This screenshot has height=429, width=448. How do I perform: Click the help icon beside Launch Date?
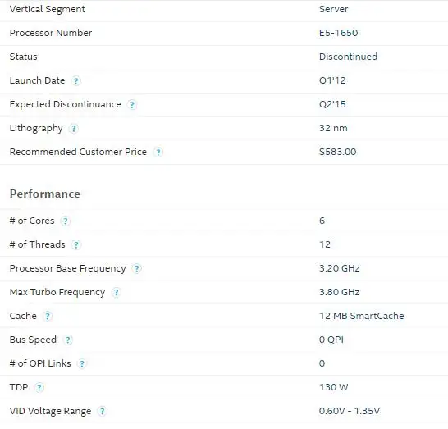[76, 81]
